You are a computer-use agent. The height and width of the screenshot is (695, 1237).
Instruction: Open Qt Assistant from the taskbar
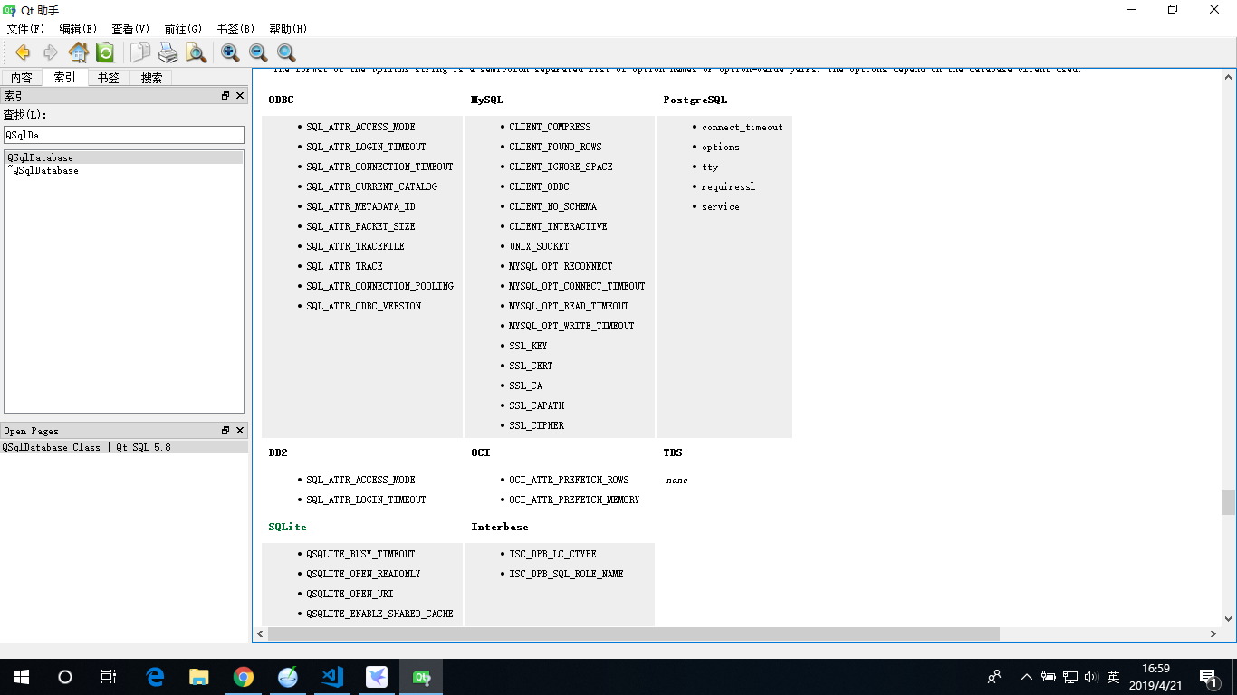point(420,676)
